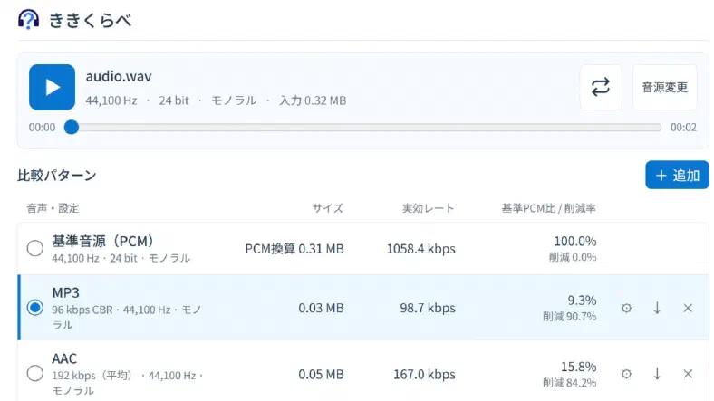
Task: Click the + 追加 button
Action: coord(677,175)
